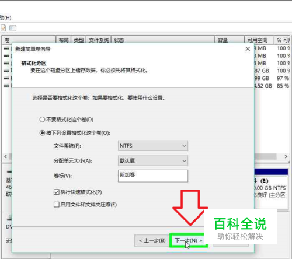The height and width of the screenshot is (259, 292).
Task: Click the left scroll arrow of volume list
Action: coord(6,156)
